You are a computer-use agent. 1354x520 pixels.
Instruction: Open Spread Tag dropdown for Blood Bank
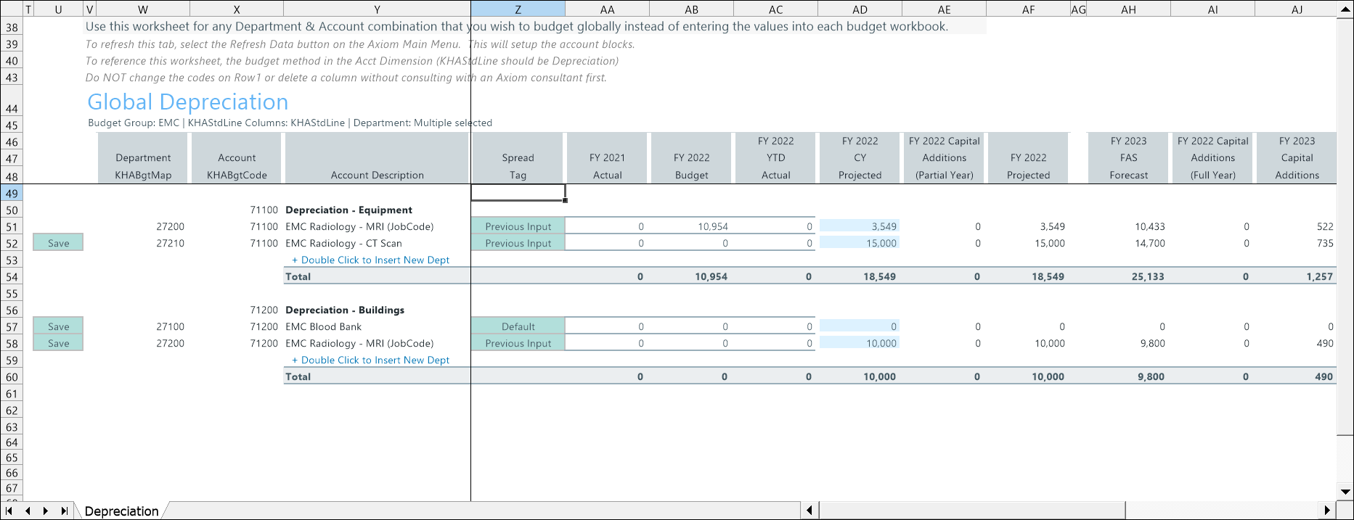518,326
